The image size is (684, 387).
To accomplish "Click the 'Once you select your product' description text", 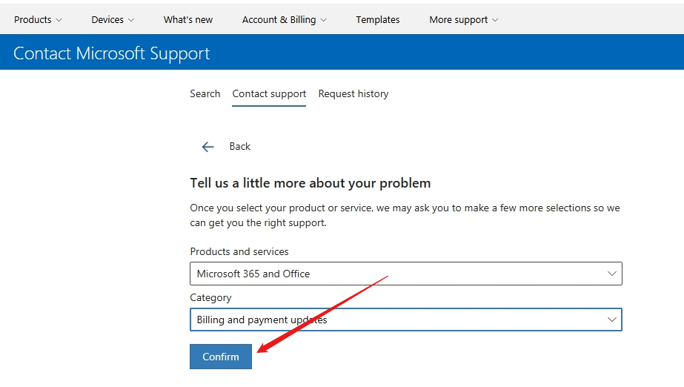I will pos(405,215).
